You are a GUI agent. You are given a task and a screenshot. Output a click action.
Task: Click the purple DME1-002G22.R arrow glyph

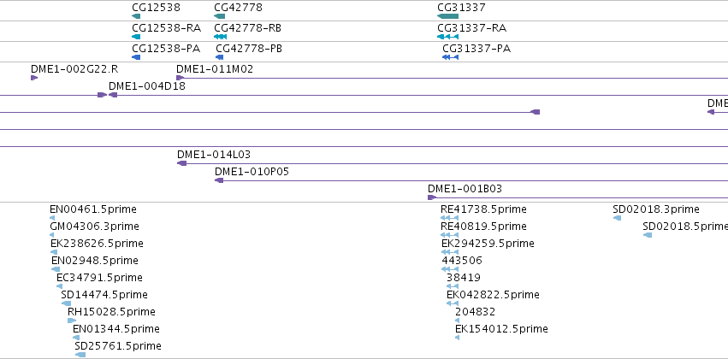(34, 78)
